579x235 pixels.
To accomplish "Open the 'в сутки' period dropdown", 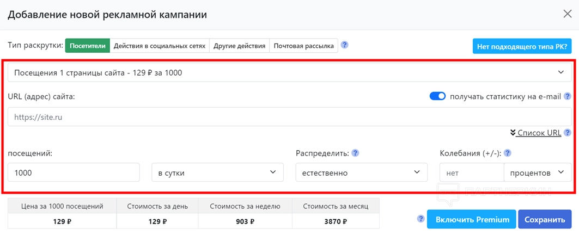I will pos(217,173).
